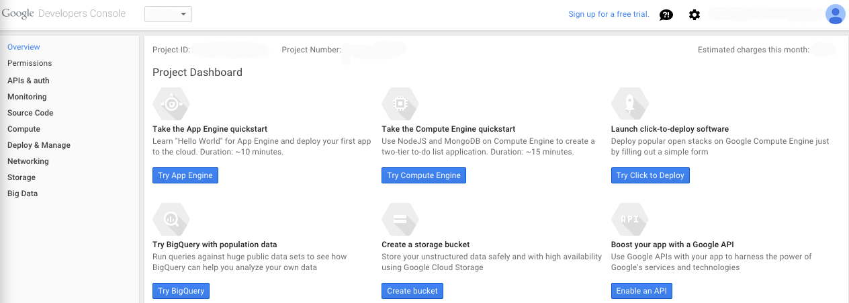Screen dimensions: 849x303
Task: Expand Big Data sidebar section
Action: 23,193
